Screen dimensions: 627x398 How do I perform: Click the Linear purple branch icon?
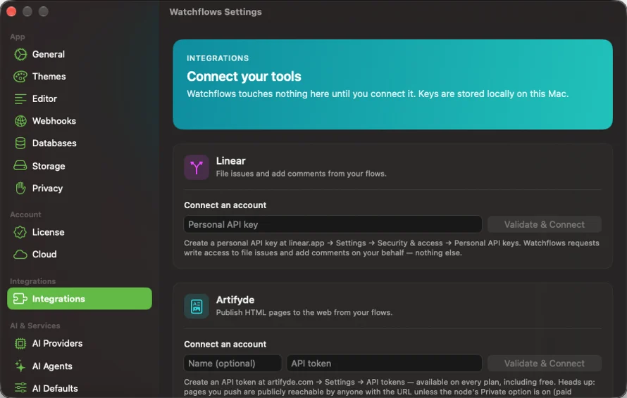coord(197,167)
